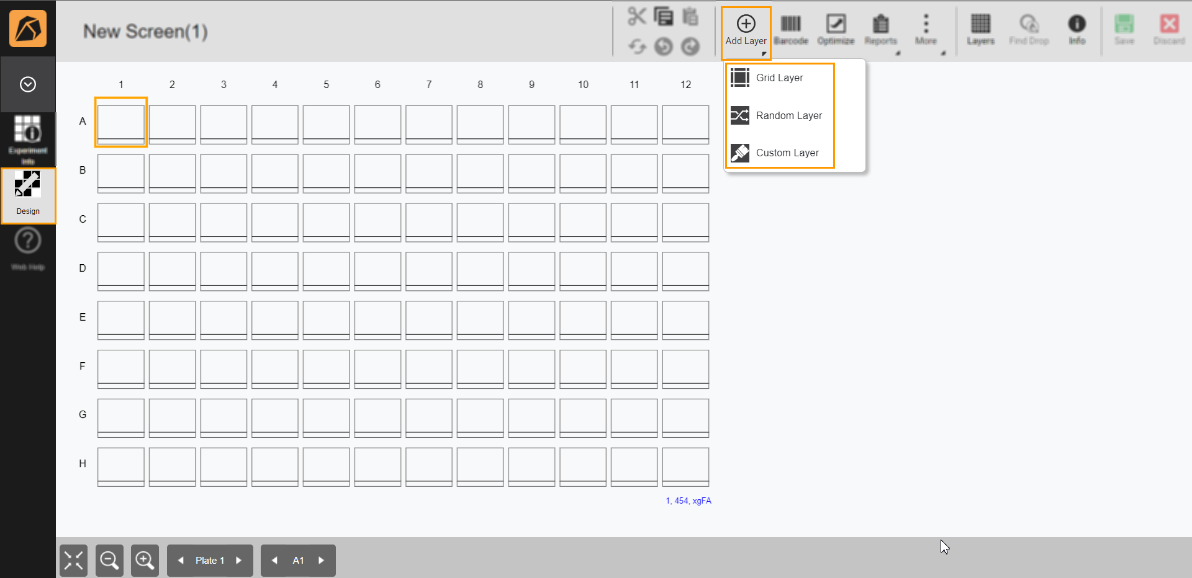Click column header 12
This screenshot has height=578, width=1192.
685,84
